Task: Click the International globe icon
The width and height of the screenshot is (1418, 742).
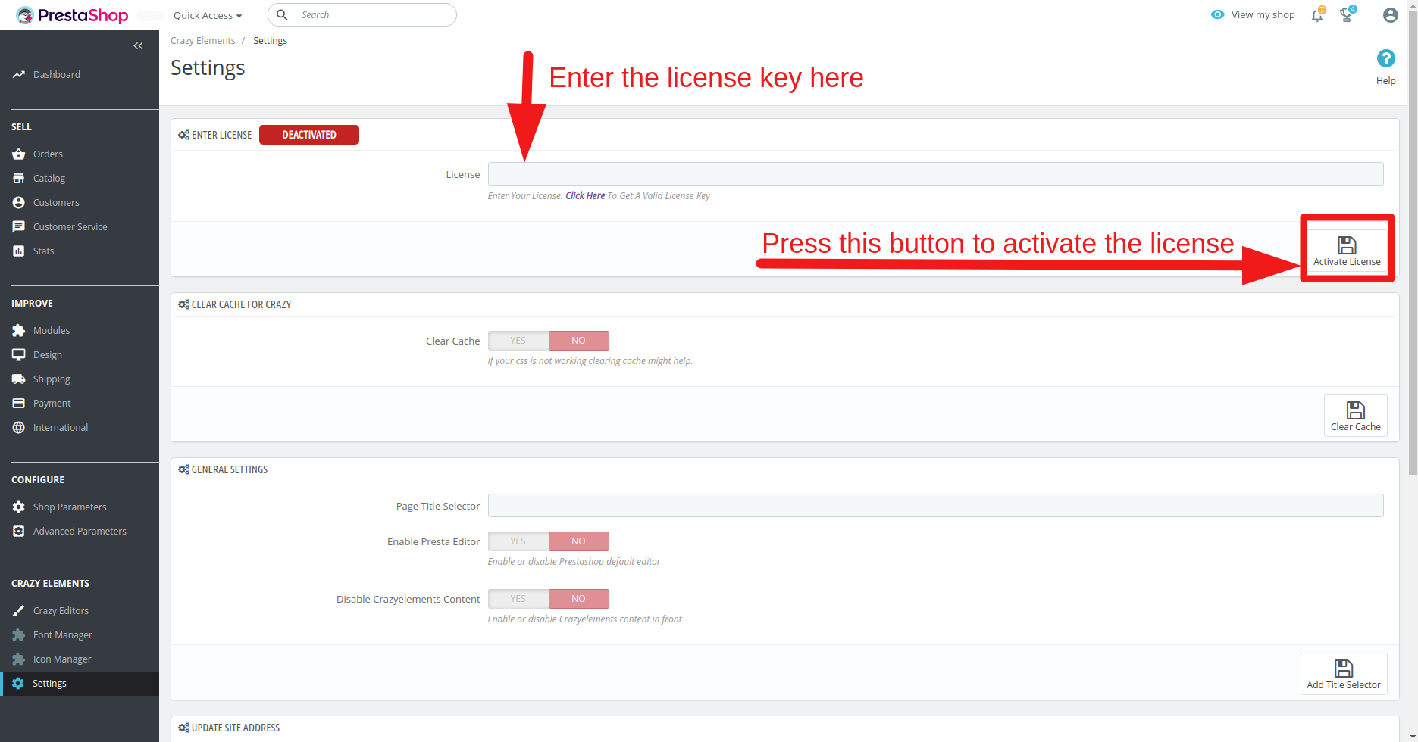Action: tap(19, 427)
